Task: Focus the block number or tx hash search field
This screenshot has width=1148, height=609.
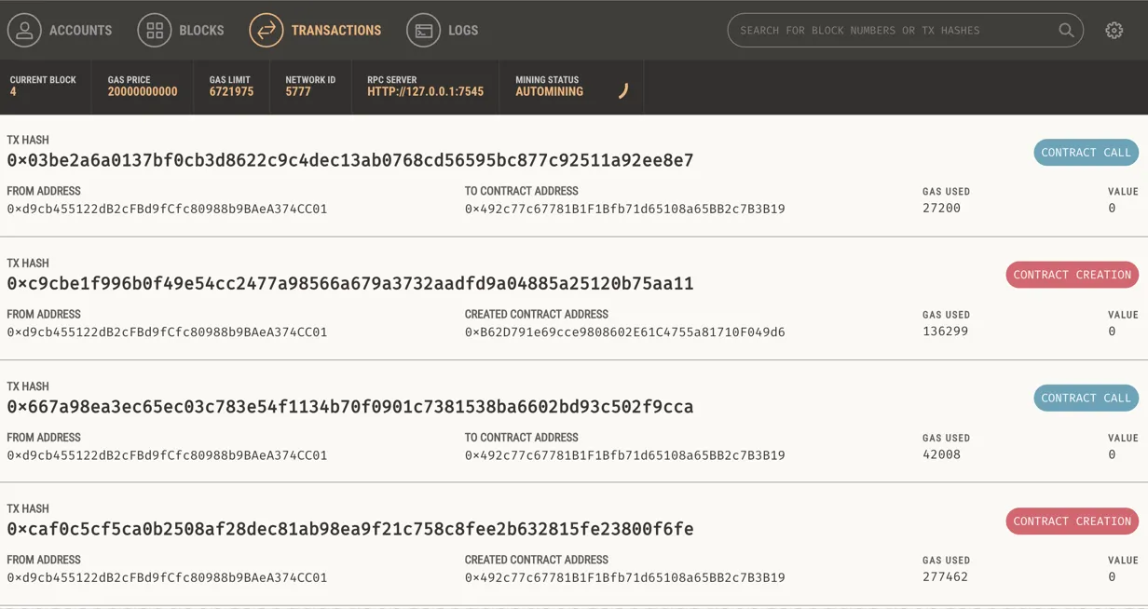Action: tap(905, 30)
